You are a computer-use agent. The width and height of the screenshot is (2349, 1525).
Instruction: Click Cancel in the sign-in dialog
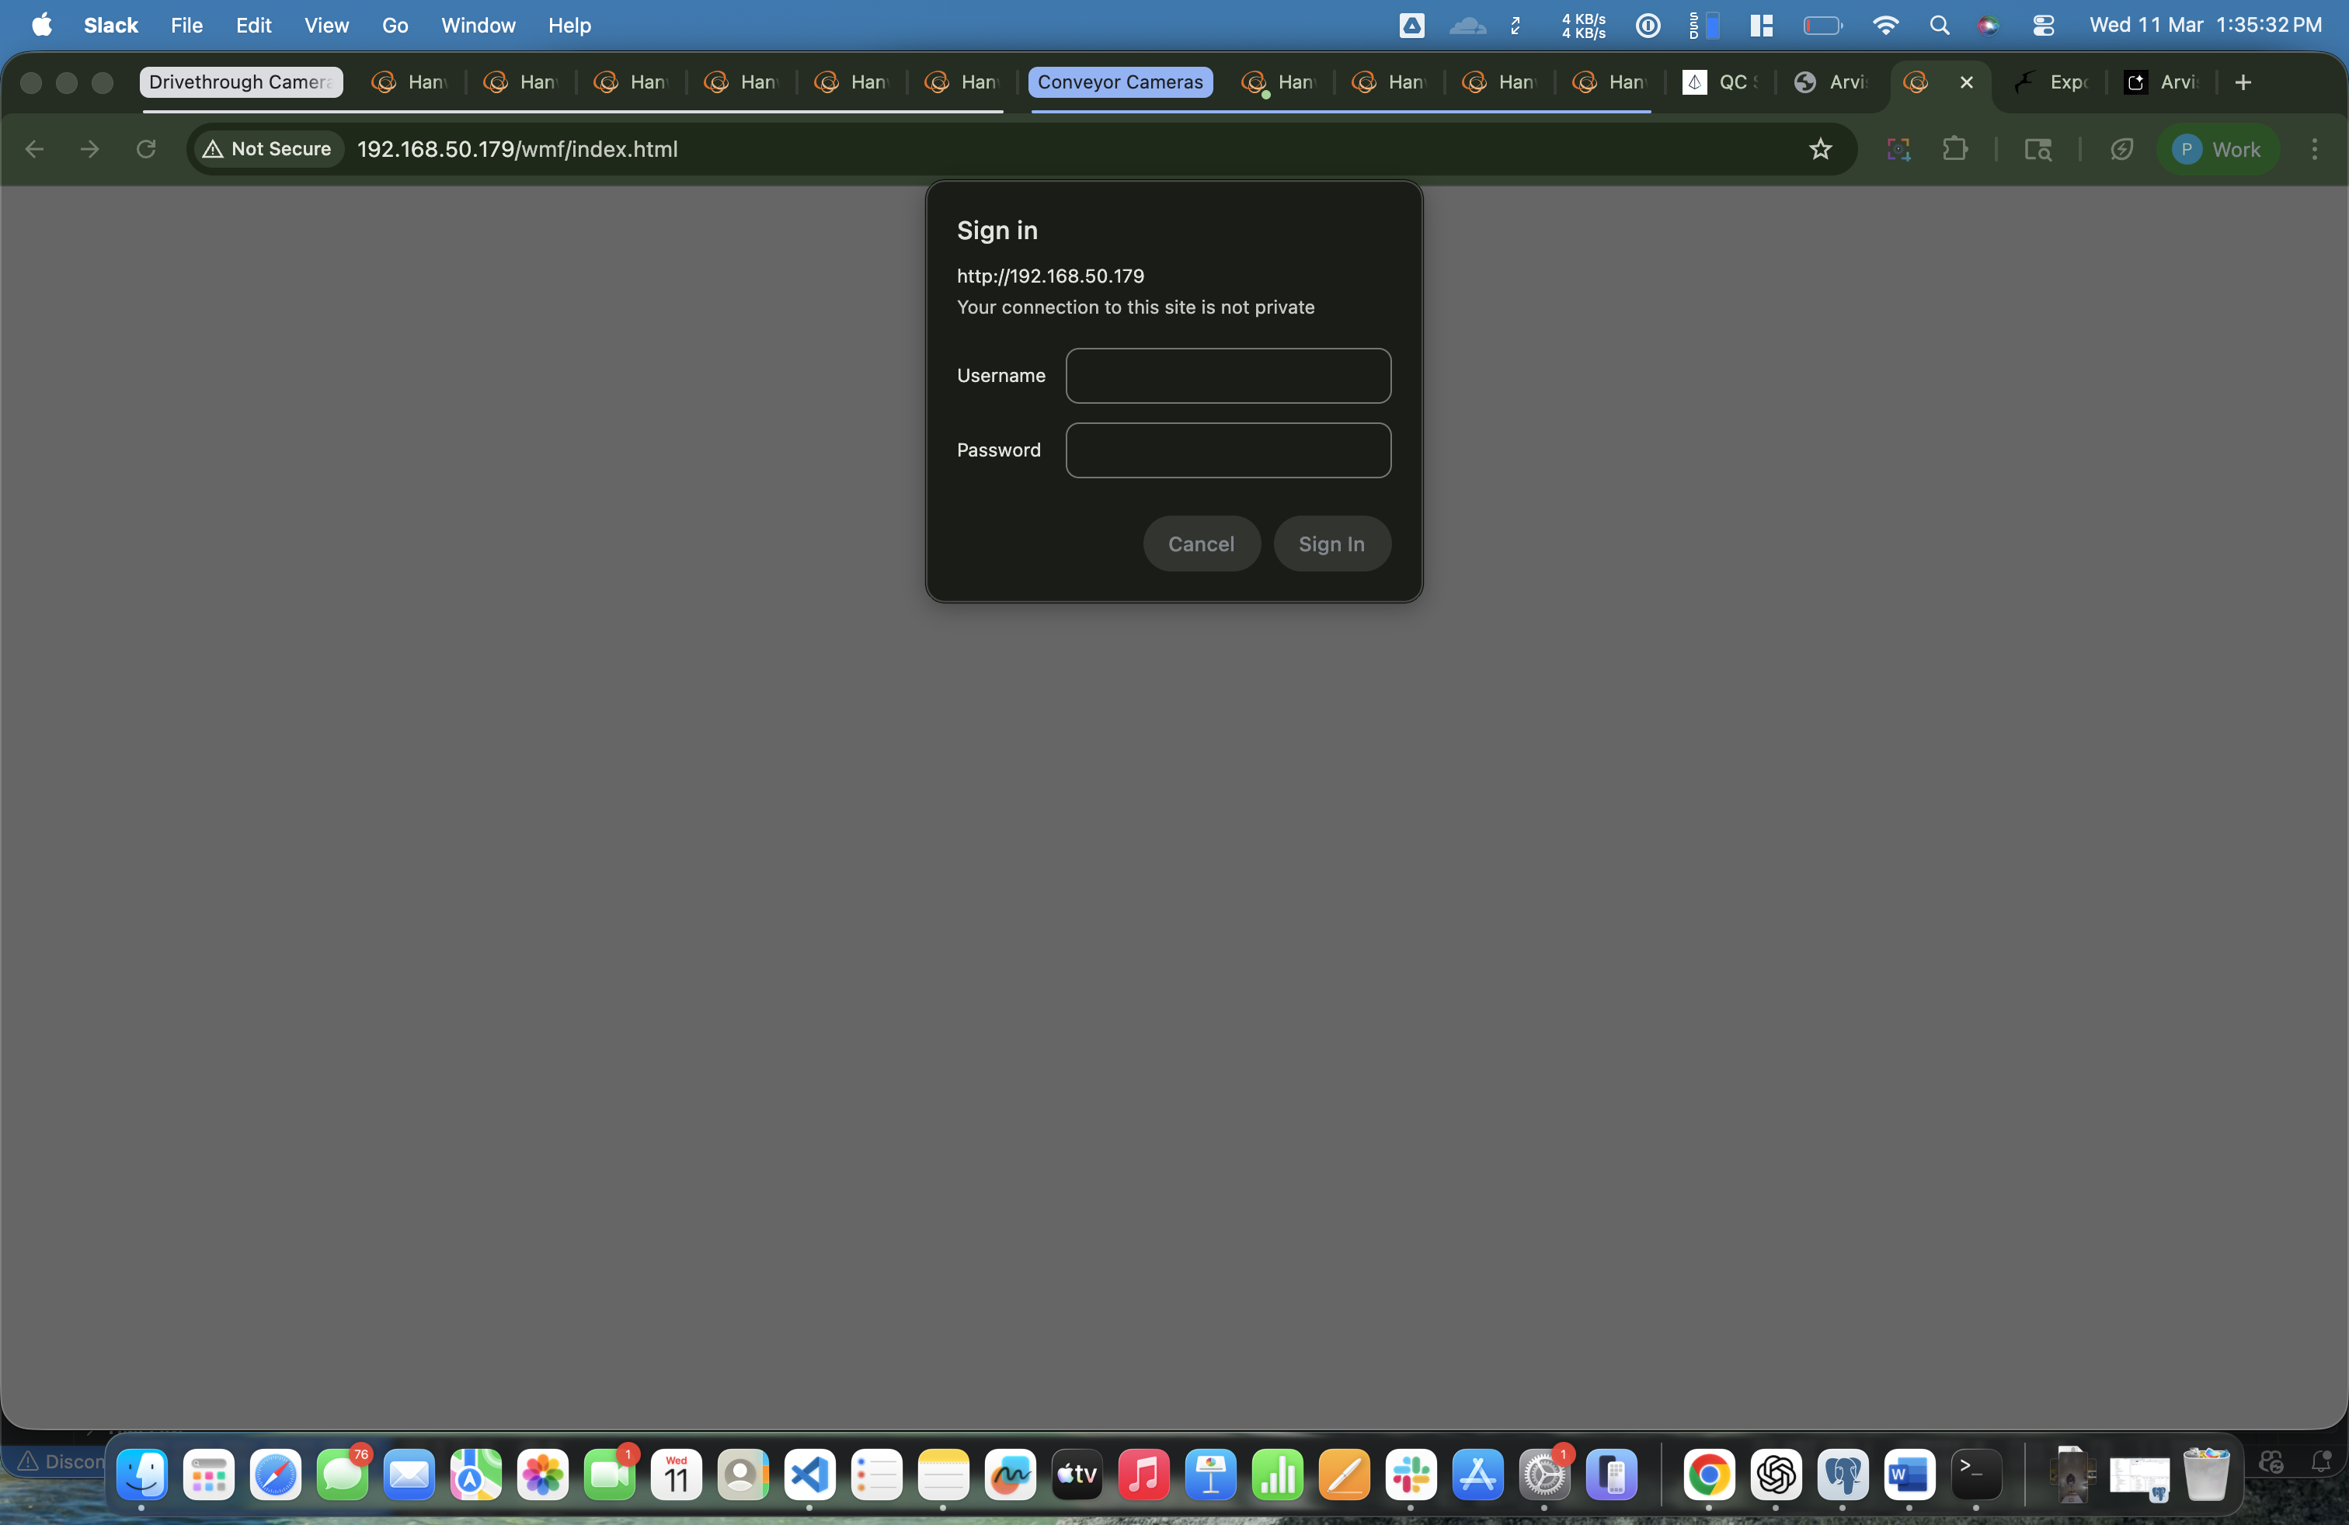[1200, 544]
